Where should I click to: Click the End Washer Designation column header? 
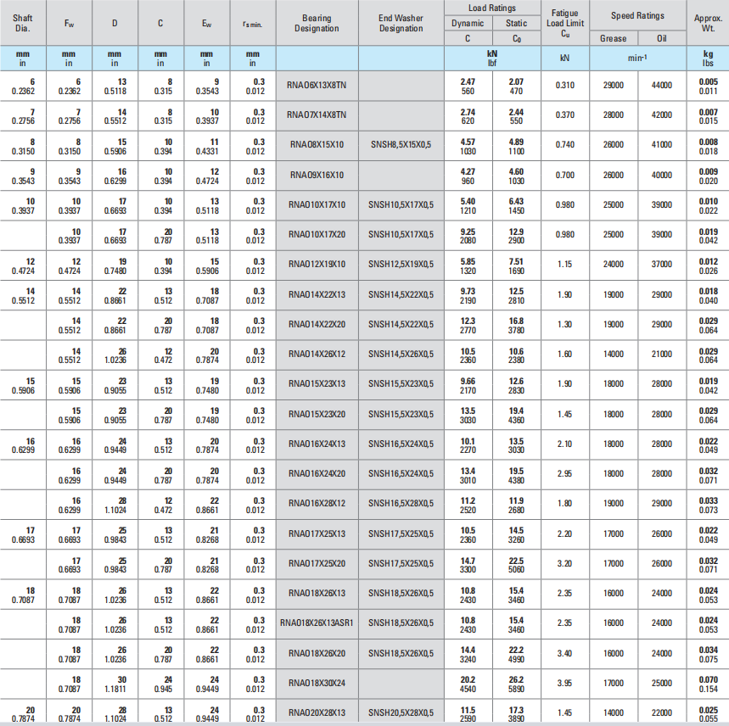tap(401, 23)
